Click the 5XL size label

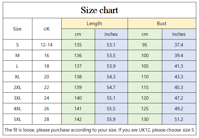click(x=17, y=119)
